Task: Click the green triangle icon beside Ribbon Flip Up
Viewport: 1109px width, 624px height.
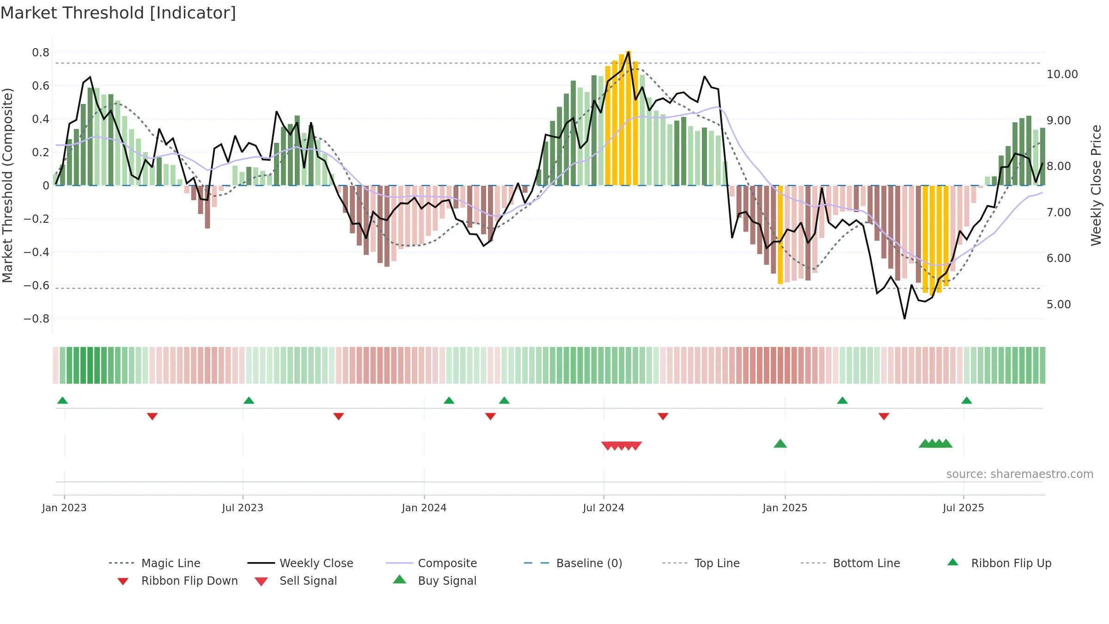Action: tap(953, 562)
